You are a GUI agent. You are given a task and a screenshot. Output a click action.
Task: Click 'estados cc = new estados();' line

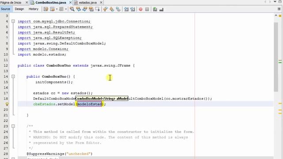click(63, 93)
